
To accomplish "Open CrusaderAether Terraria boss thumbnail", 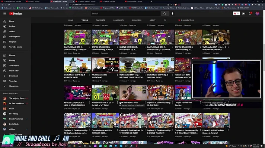I will pos(105,121).
